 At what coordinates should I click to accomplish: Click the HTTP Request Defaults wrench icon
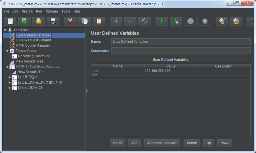pyautogui.click(x=12, y=40)
